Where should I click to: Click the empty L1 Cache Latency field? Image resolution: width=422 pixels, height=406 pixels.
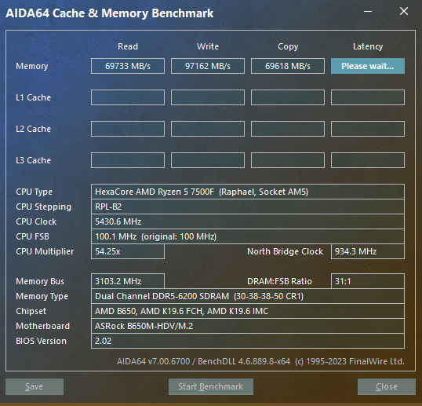click(x=368, y=97)
